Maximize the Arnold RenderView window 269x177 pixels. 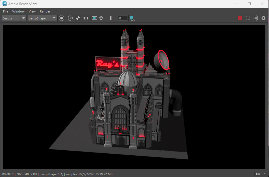(249, 4)
